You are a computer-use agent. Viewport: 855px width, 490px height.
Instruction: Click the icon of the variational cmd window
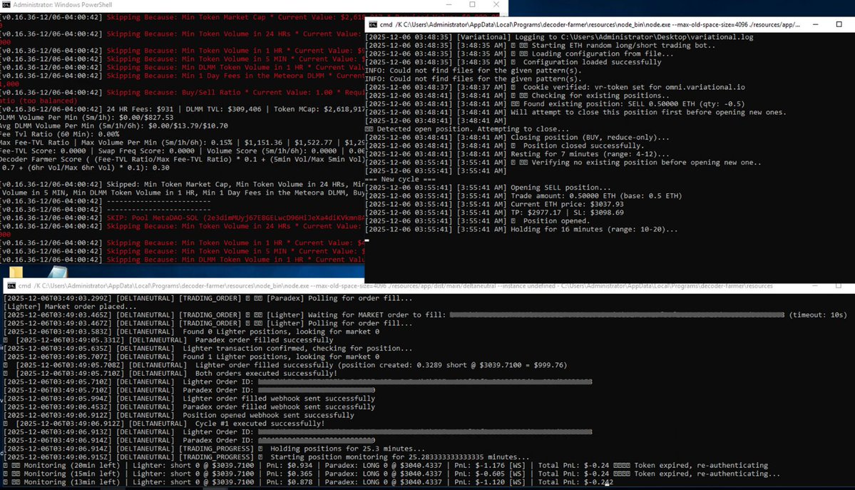click(x=373, y=24)
